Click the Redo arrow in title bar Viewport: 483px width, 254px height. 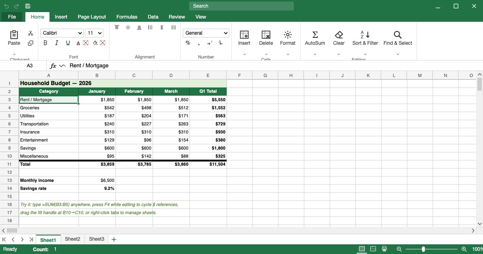17,6
